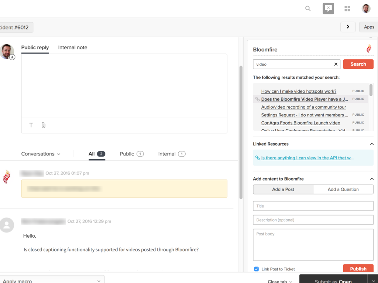
Task: Open the products grid icon
Action: coord(347,9)
